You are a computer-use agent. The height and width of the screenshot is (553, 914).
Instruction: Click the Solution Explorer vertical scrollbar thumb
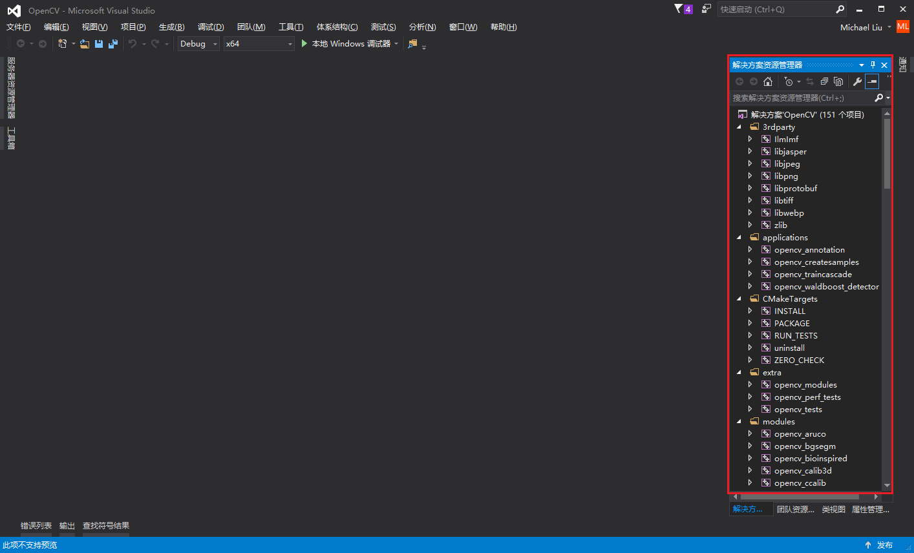click(x=887, y=154)
